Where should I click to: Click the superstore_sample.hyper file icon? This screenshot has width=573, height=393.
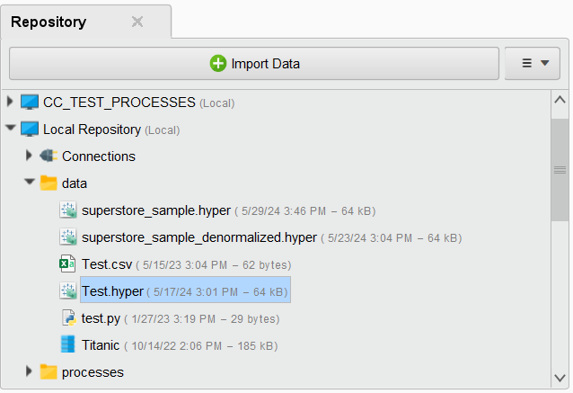(x=67, y=210)
